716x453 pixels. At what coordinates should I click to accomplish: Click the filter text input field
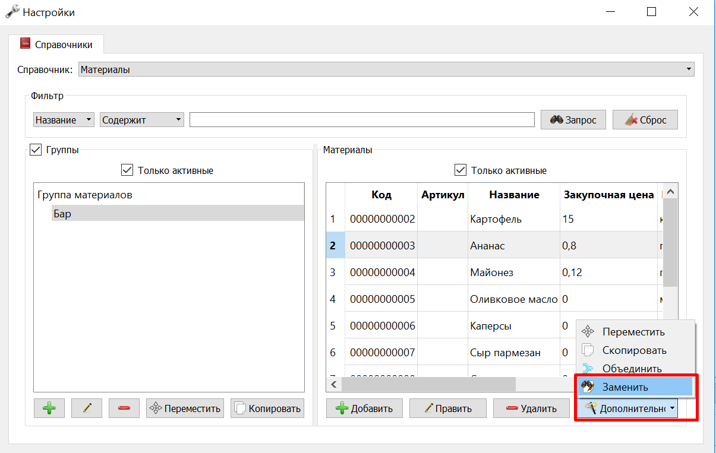[362, 120]
